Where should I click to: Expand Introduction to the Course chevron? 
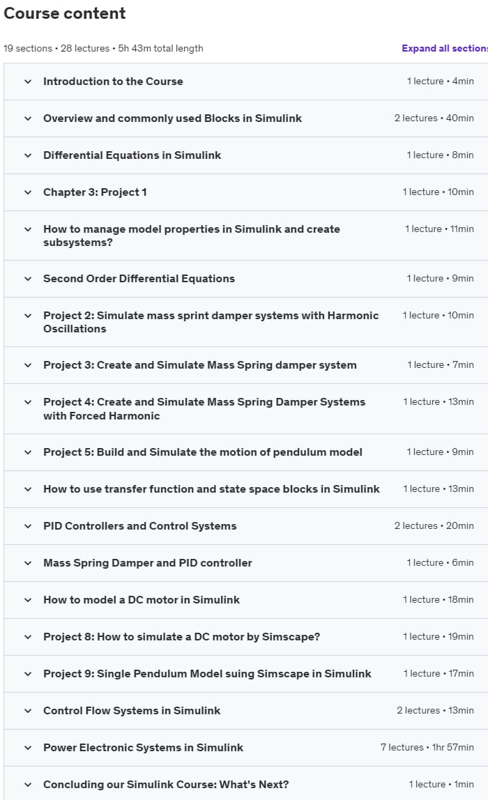coord(28,82)
